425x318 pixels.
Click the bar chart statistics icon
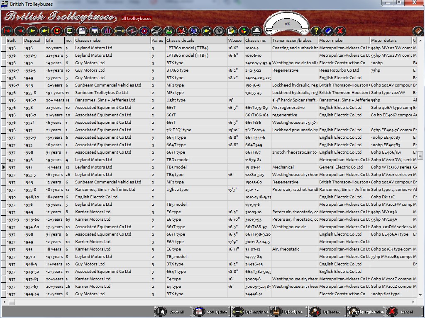click(x=107, y=31)
